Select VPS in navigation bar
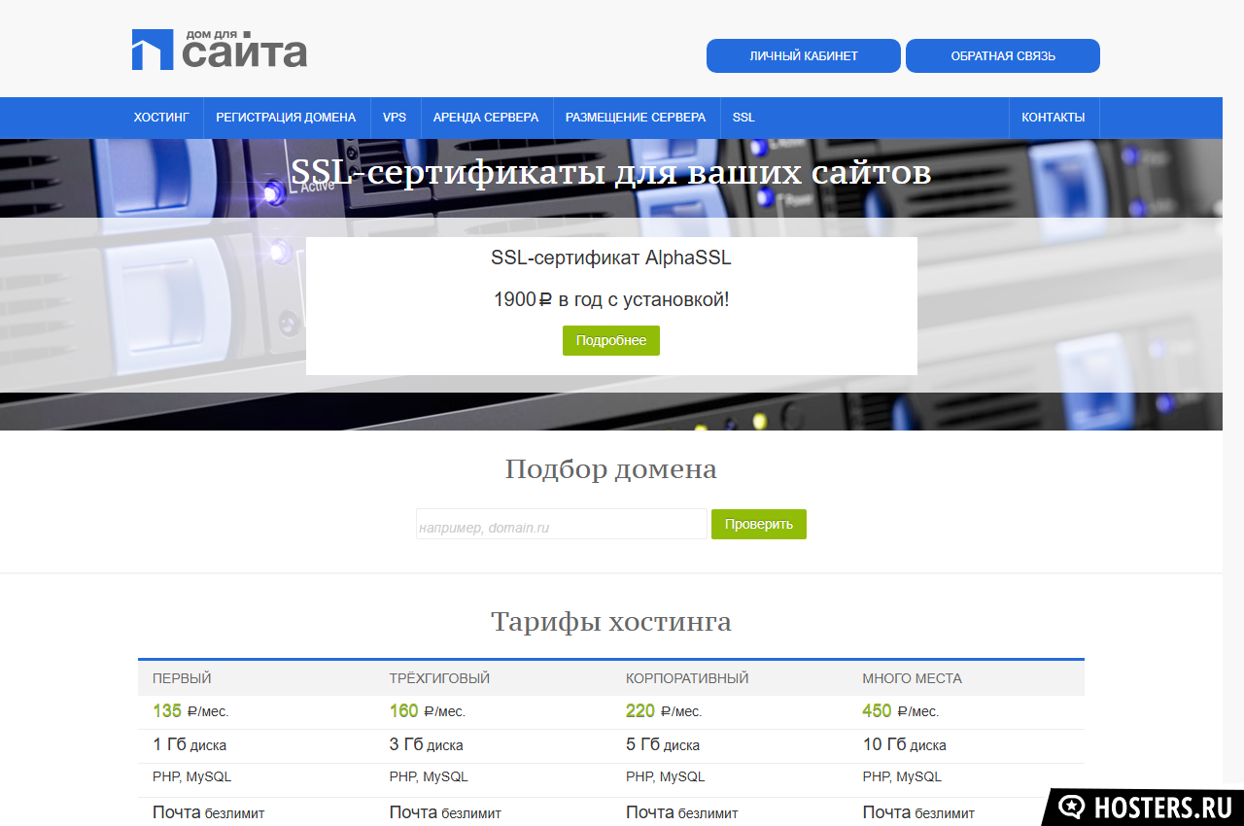 (x=395, y=118)
